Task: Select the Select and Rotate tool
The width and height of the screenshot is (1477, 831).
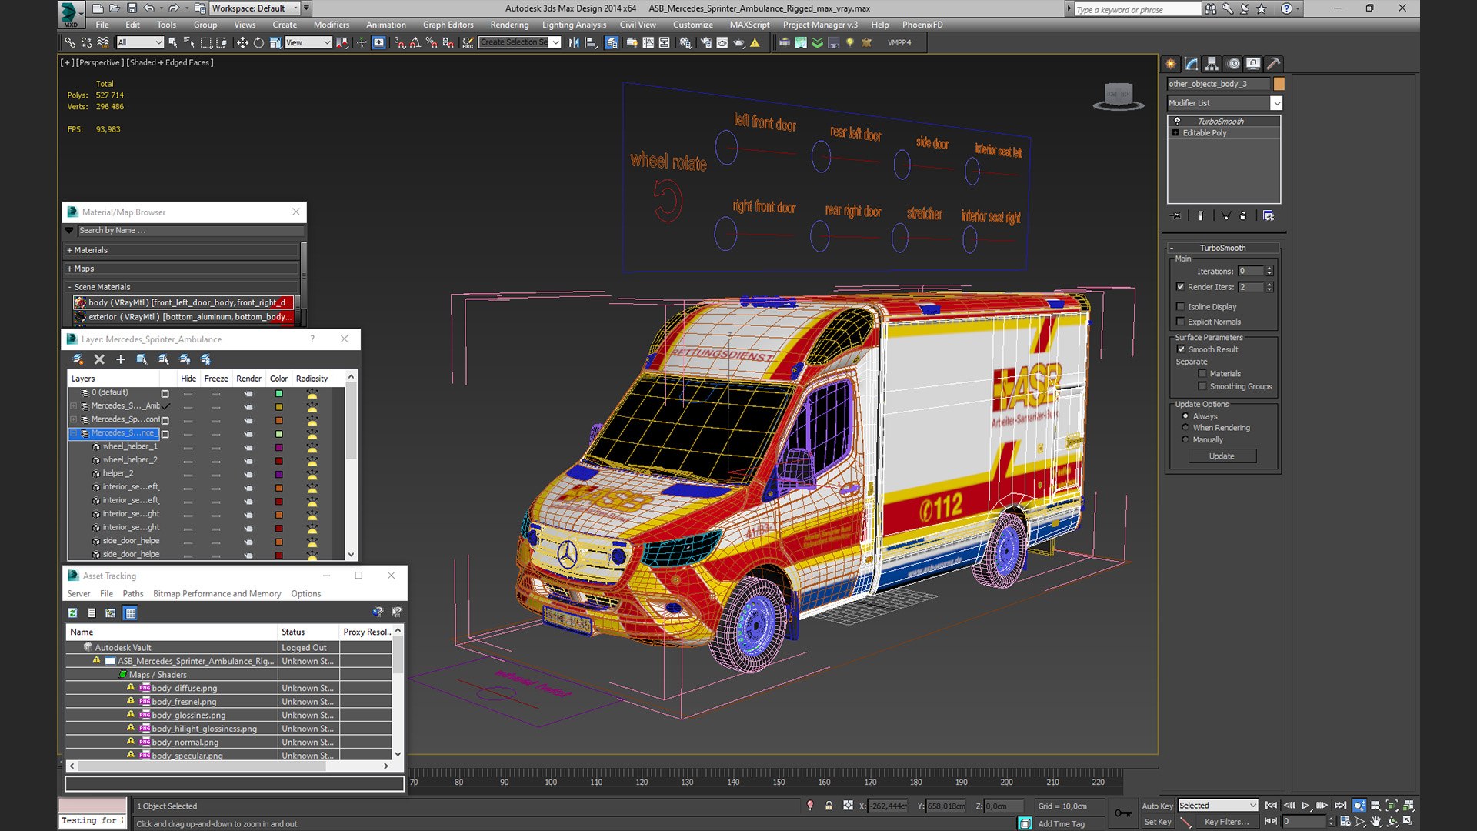Action: coord(258,42)
